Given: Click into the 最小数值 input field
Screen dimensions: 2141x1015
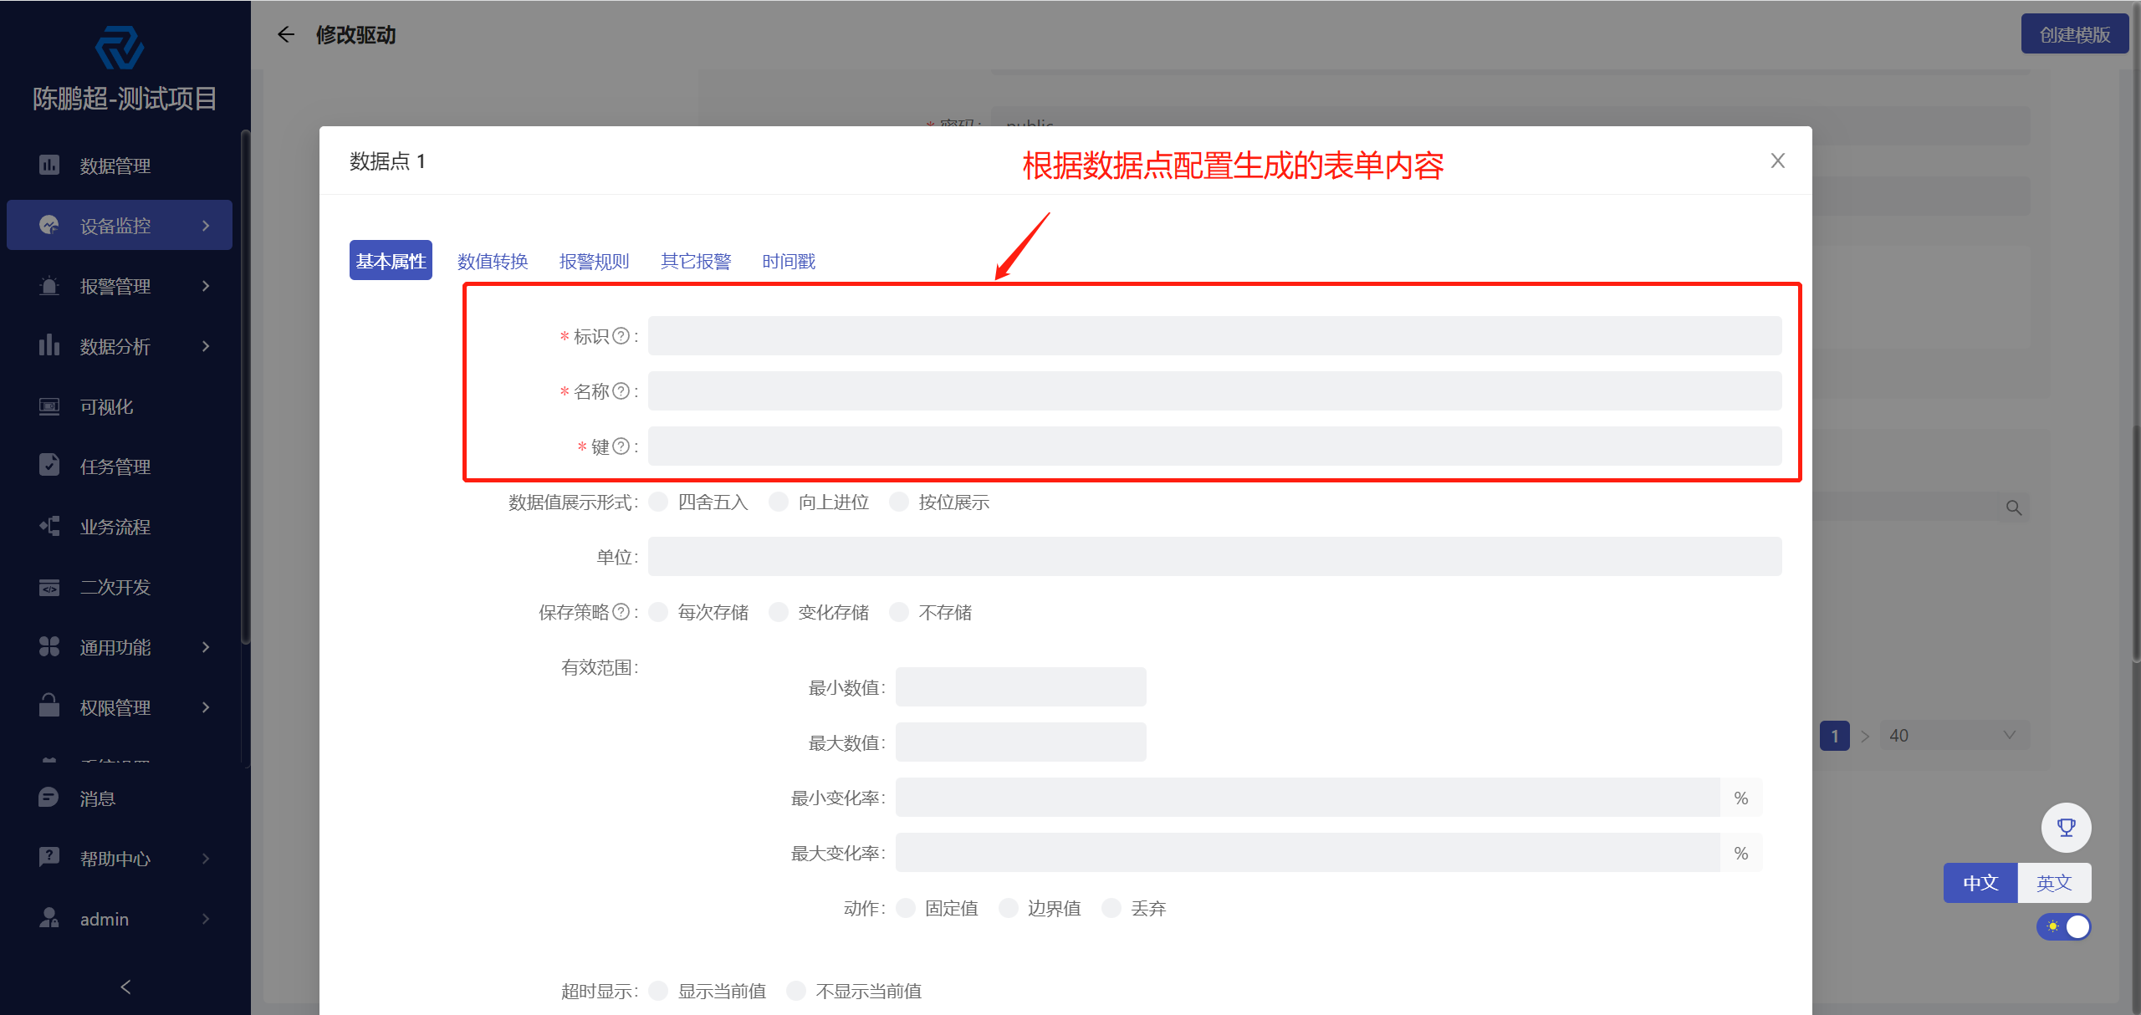Looking at the screenshot, I should coord(1020,687).
